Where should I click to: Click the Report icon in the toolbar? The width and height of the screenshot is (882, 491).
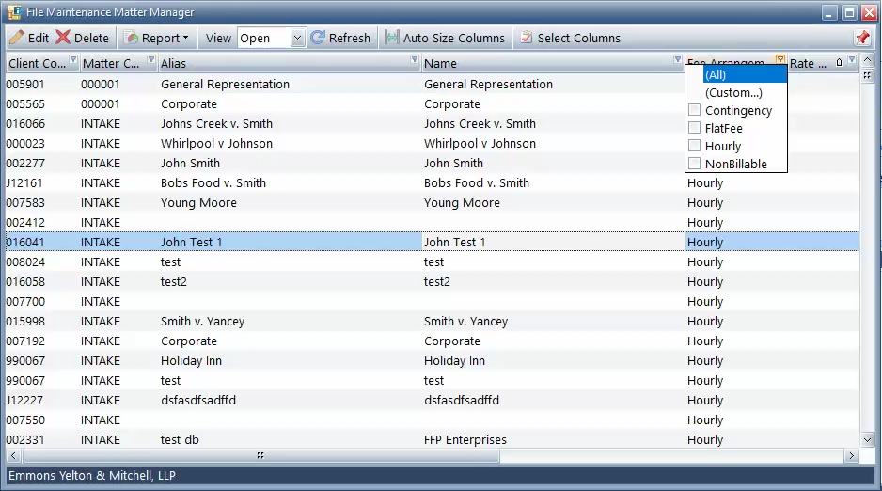pos(131,38)
